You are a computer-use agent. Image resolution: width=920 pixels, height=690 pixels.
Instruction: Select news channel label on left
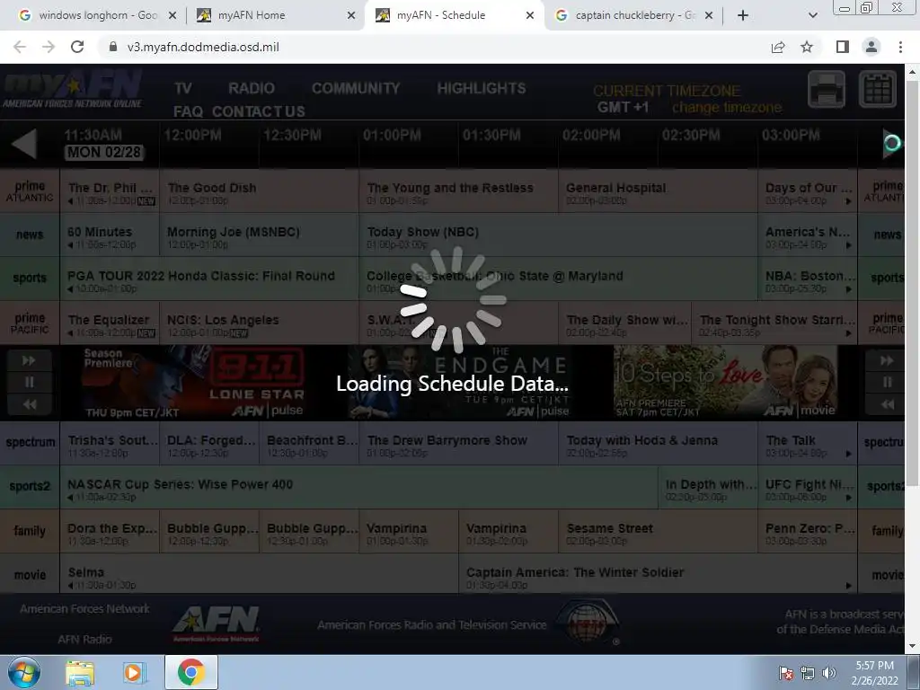click(x=30, y=234)
